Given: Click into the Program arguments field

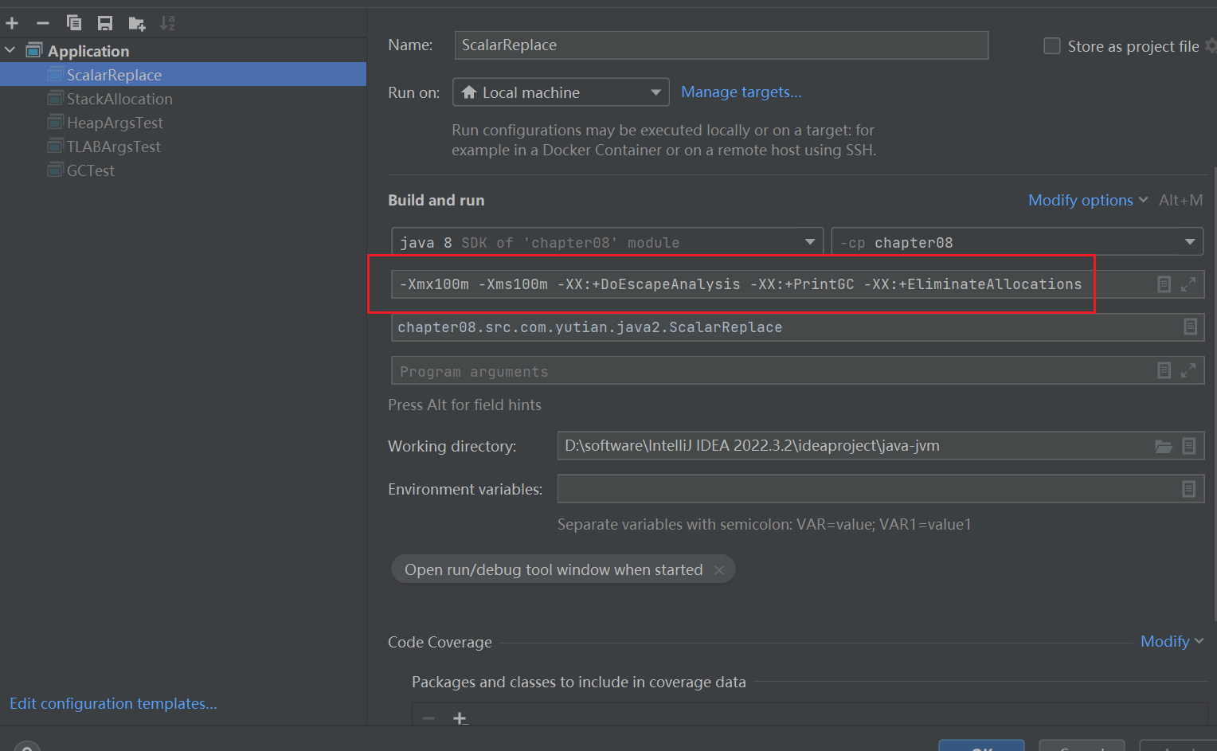Looking at the screenshot, I should click(x=765, y=371).
